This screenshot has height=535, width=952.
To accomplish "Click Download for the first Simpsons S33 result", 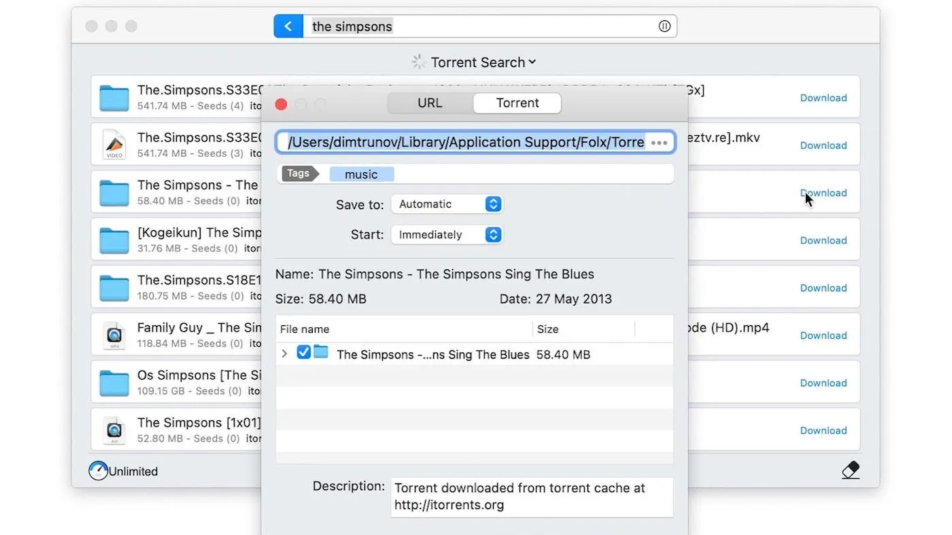I will pyautogui.click(x=823, y=98).
